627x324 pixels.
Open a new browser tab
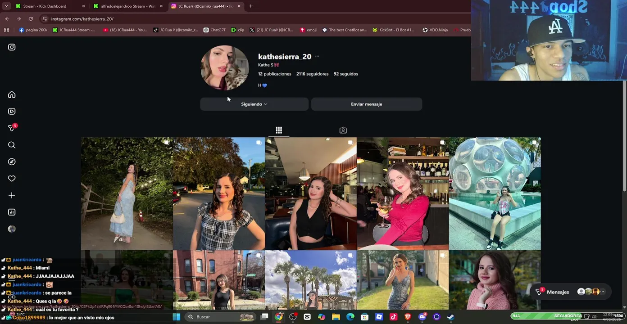click(x=250, y=6)
